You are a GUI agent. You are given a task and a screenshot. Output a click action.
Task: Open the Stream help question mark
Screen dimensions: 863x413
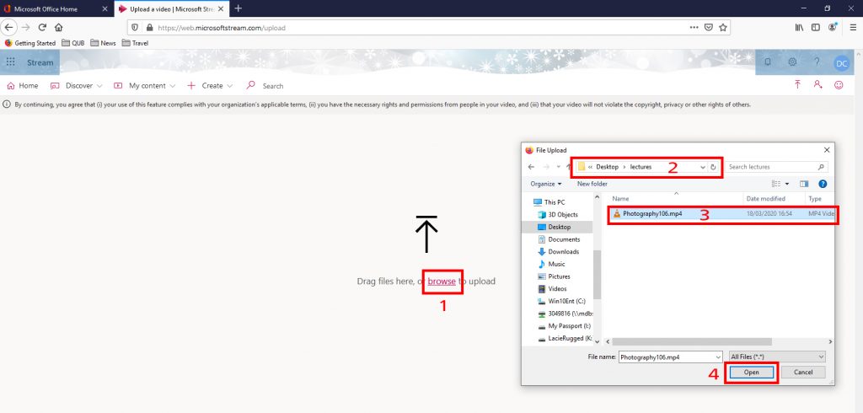pos(817,62)
